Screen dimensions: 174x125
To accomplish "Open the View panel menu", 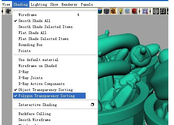I will [6, 4].
